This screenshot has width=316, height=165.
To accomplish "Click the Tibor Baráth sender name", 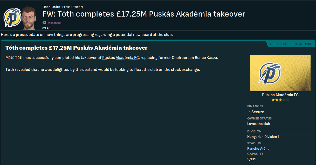I will coord(51,7).
